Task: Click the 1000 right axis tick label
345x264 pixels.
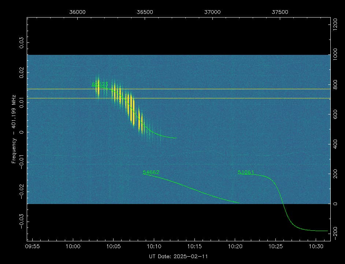Action: point(335,55)
